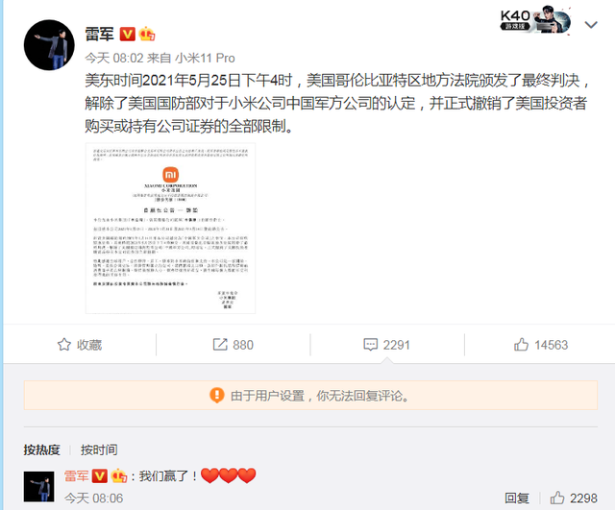Screen dimensions: 615x510
Task: Open the Xiaomi announcement image thumbnail
Action: [171, 229]
